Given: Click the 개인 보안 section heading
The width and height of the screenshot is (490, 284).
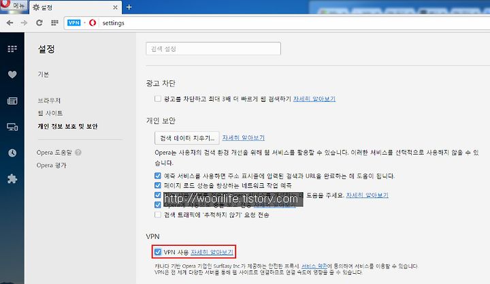Looking at the screenshot, I should tap(161, 121).
